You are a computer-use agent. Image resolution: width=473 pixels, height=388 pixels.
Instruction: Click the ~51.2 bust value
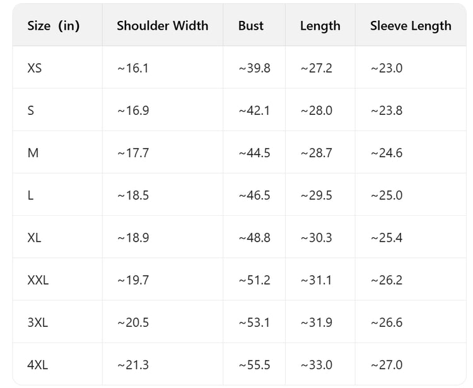pyautogui.click(x=254, y=280)
